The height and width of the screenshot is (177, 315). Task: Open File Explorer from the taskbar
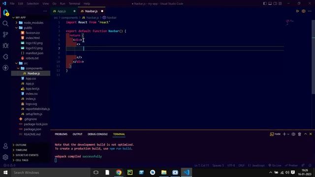164,173
